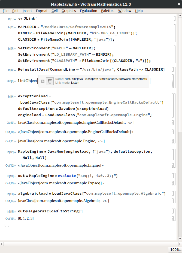Click the "exceptionload =" line

pos(34,96)
